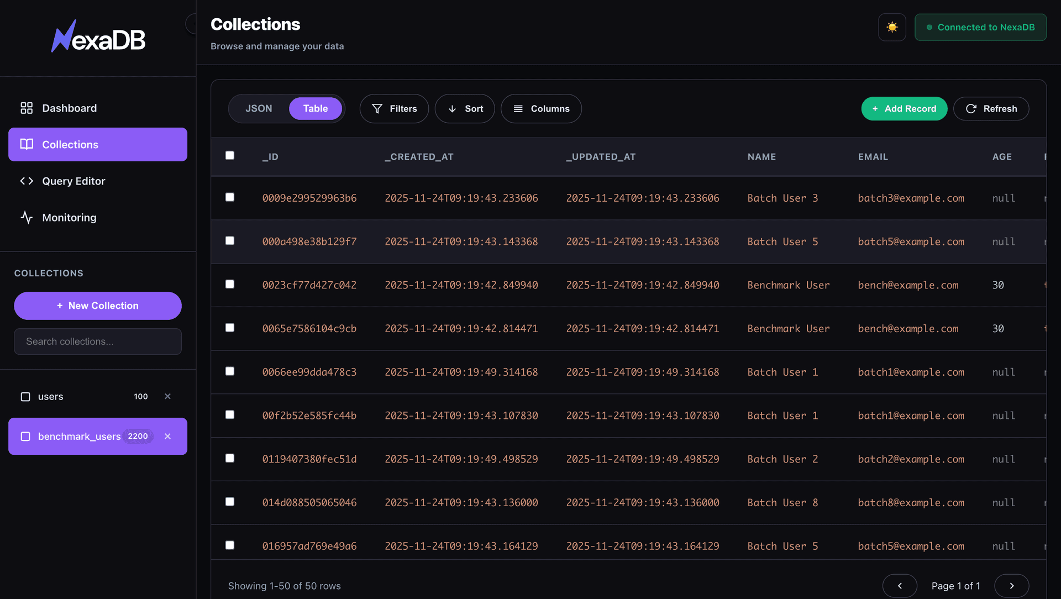This screenshot has width=1061, height=599.
Task: Click the NexaDB logo
Action: [x=98, y=36]
